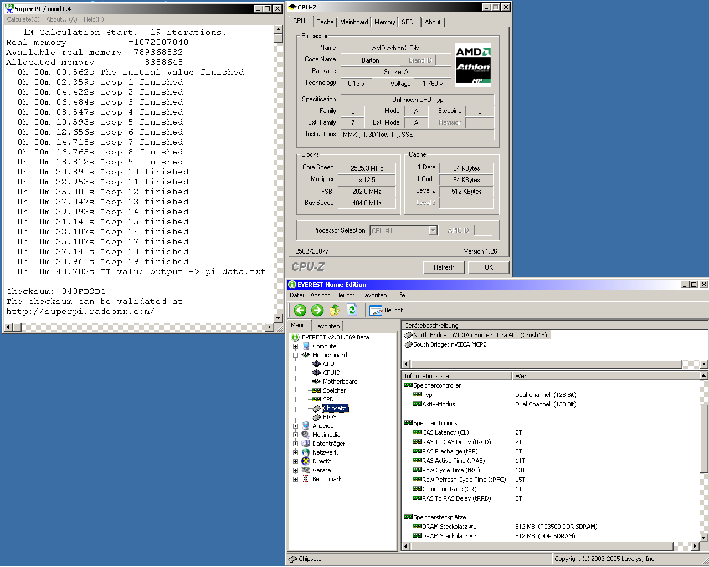
Task: Expand the Anzeige node
Action: coord(295,426)
